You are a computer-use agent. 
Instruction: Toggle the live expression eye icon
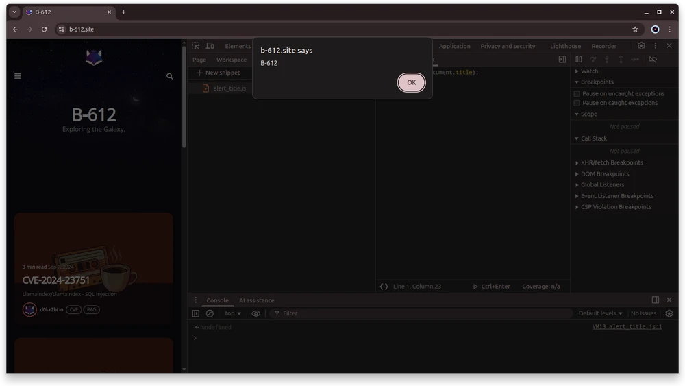[x=256, y=313]
